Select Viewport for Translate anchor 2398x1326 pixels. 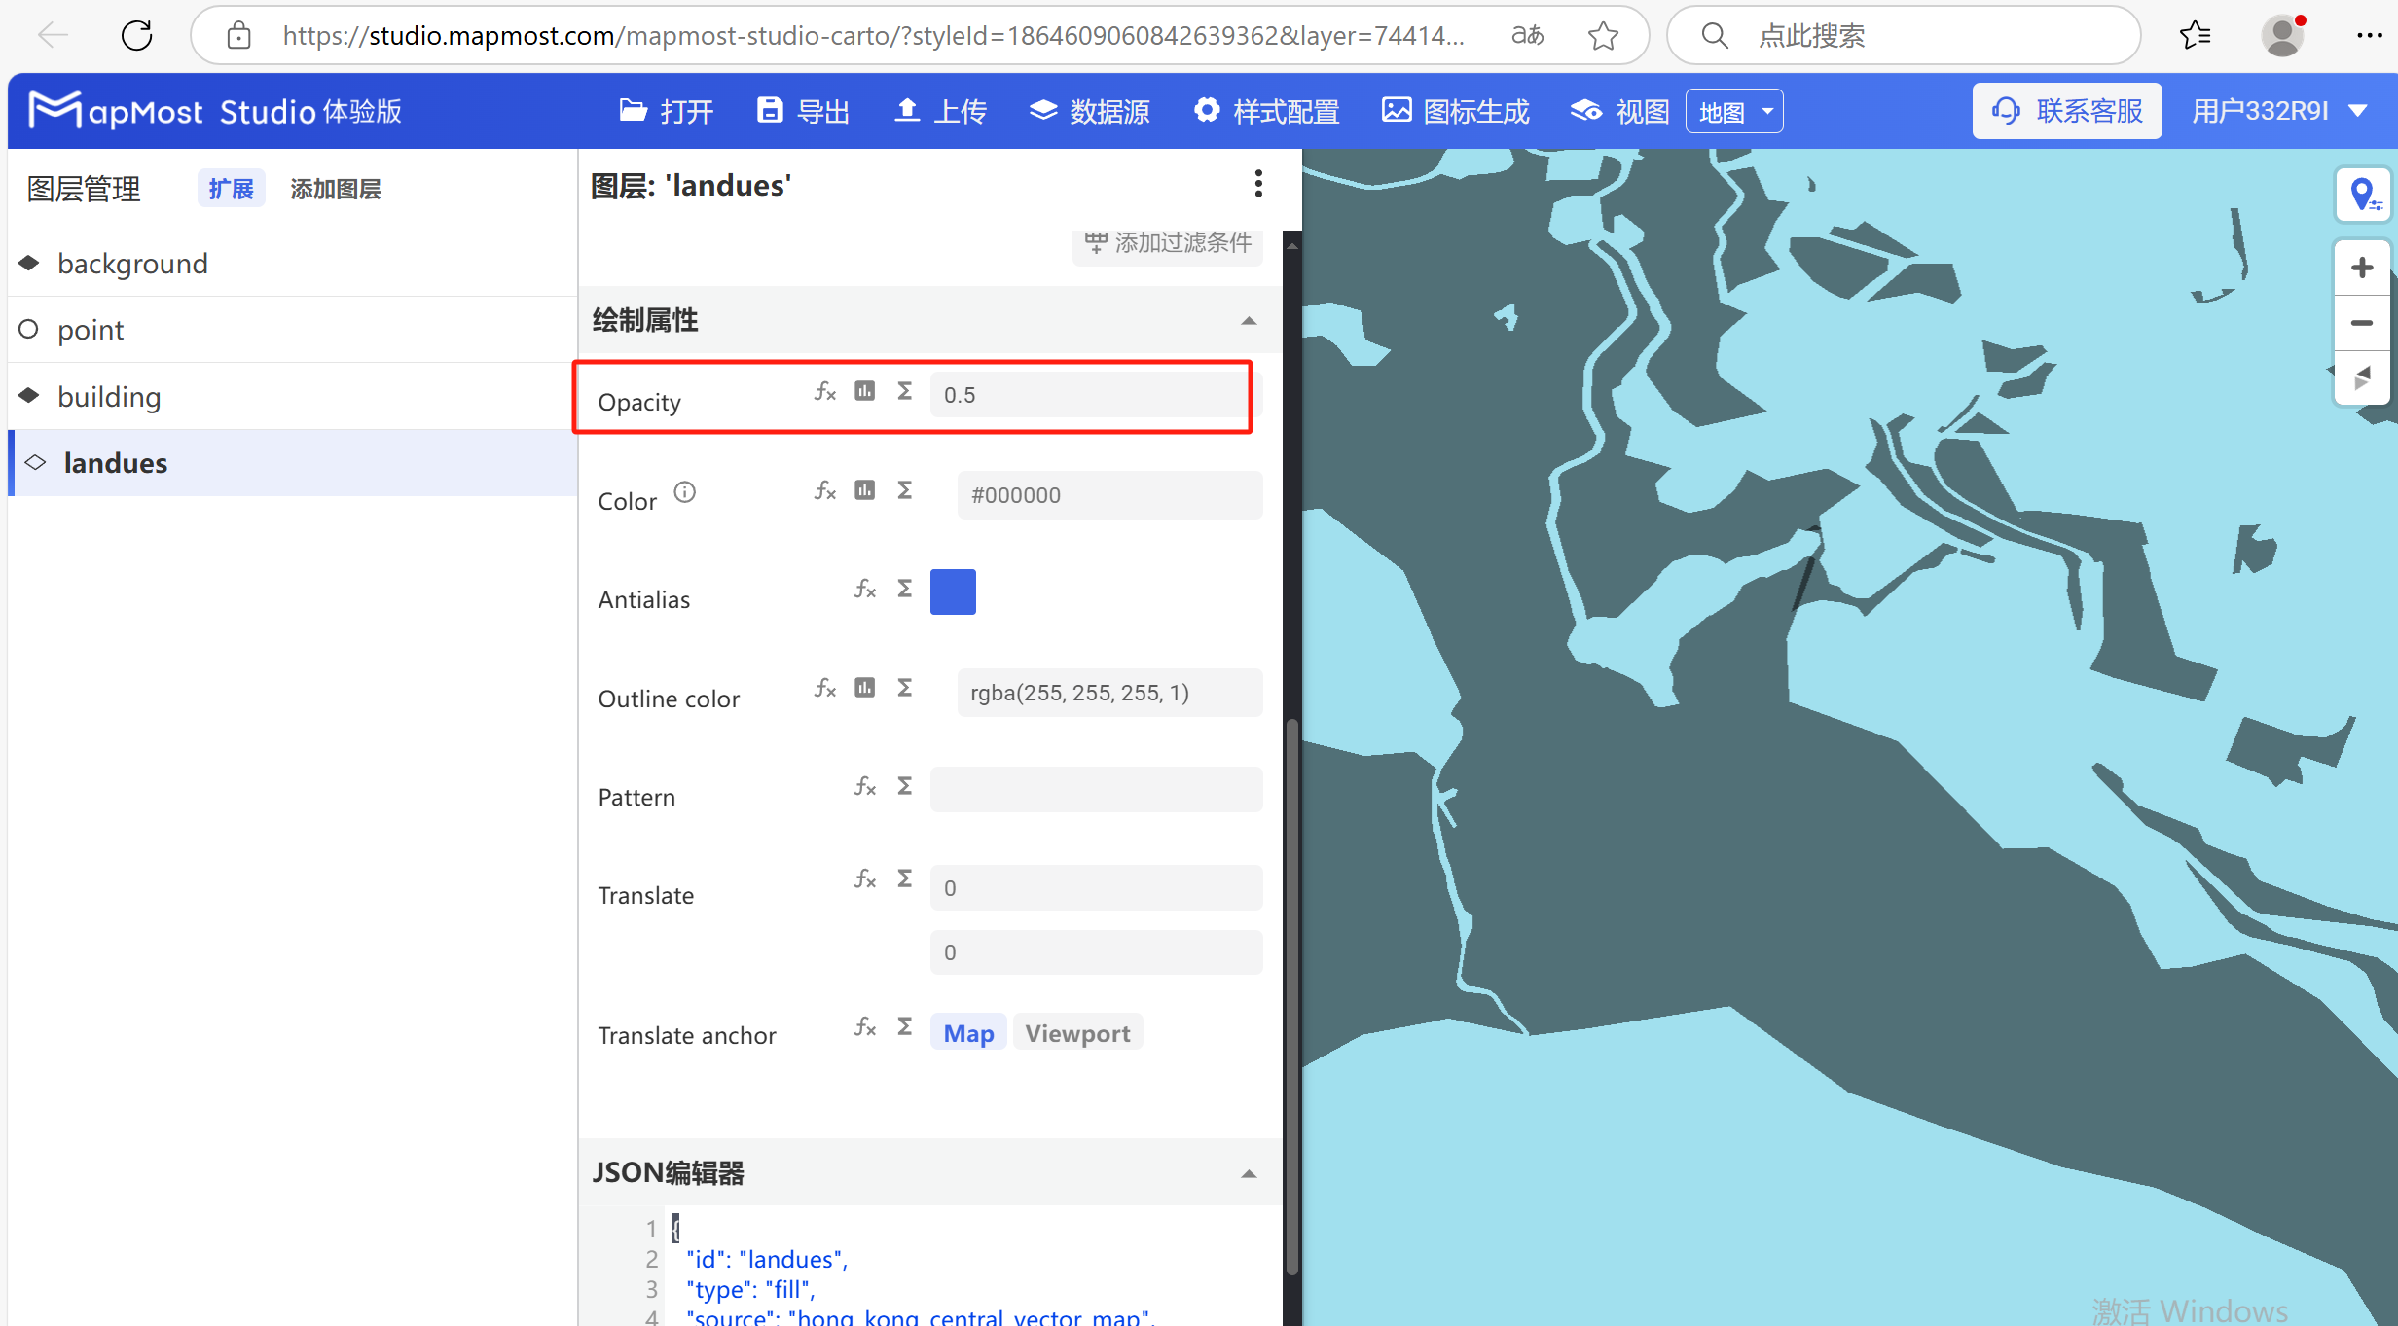(x=1077, y=1033)
